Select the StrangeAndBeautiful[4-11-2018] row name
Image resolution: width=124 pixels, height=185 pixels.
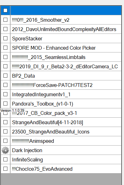(x=48, y=122)
